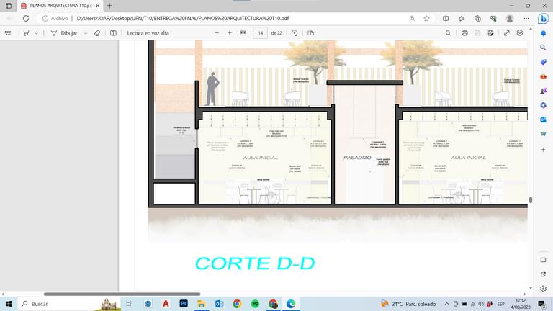
Task: Click the Save as icon
Action: point(490,33)
